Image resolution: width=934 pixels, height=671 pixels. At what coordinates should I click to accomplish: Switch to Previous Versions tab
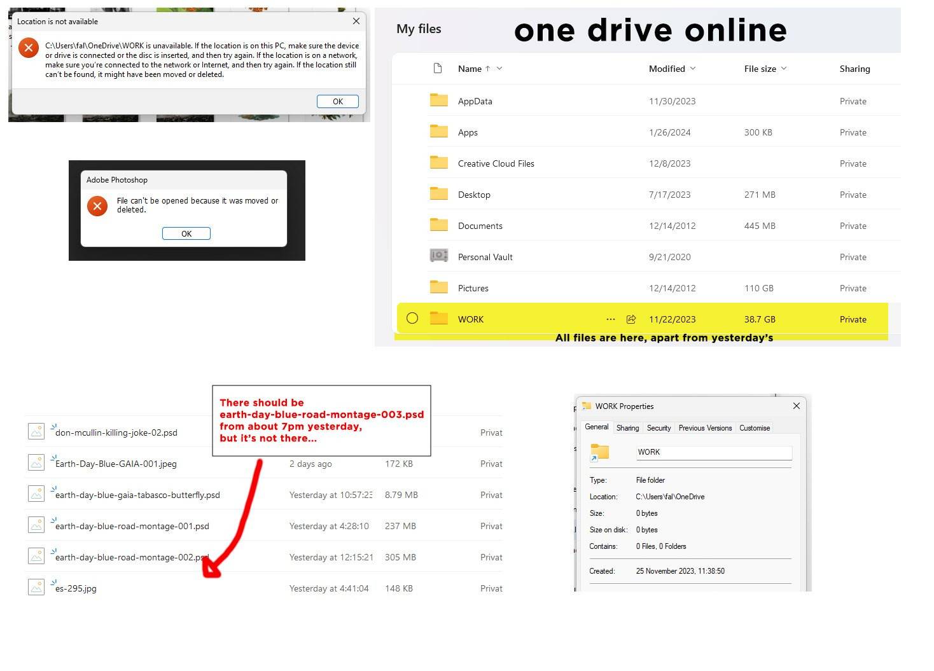[705, 428]
